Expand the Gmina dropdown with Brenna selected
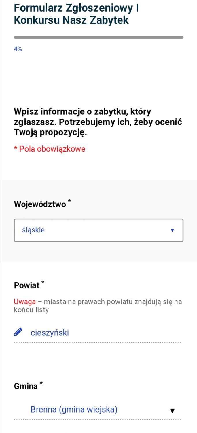Screen dimensions: 197x433 click(98, 410)
